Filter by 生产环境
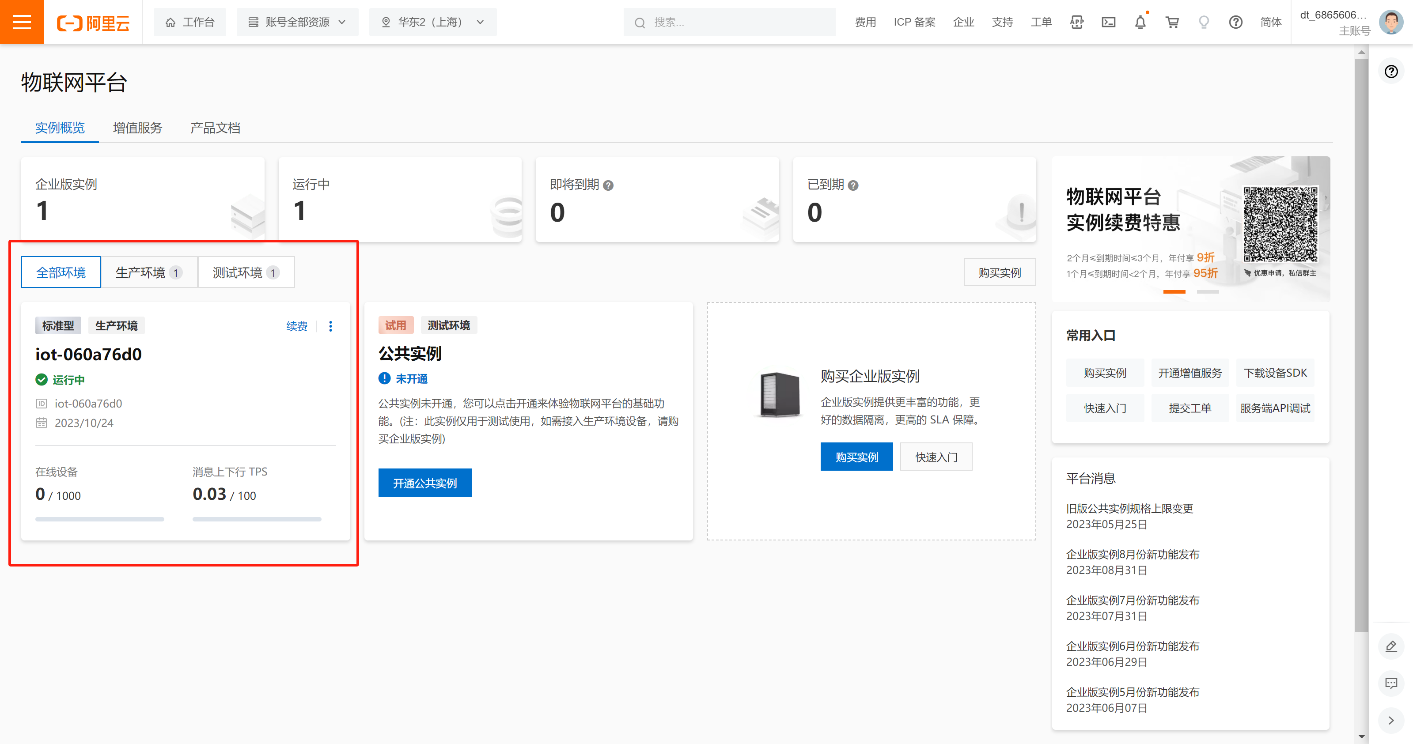Image resolution: width=1413 pixels, height=744 pixels. pyautogui.click(x=149, y=272)
